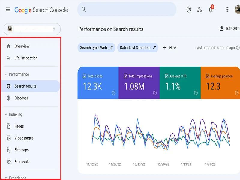Open the help question mark icon
240x180 pixels.
[189, 10]
